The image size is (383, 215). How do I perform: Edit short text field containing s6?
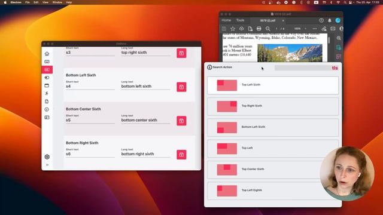[90, 154]
